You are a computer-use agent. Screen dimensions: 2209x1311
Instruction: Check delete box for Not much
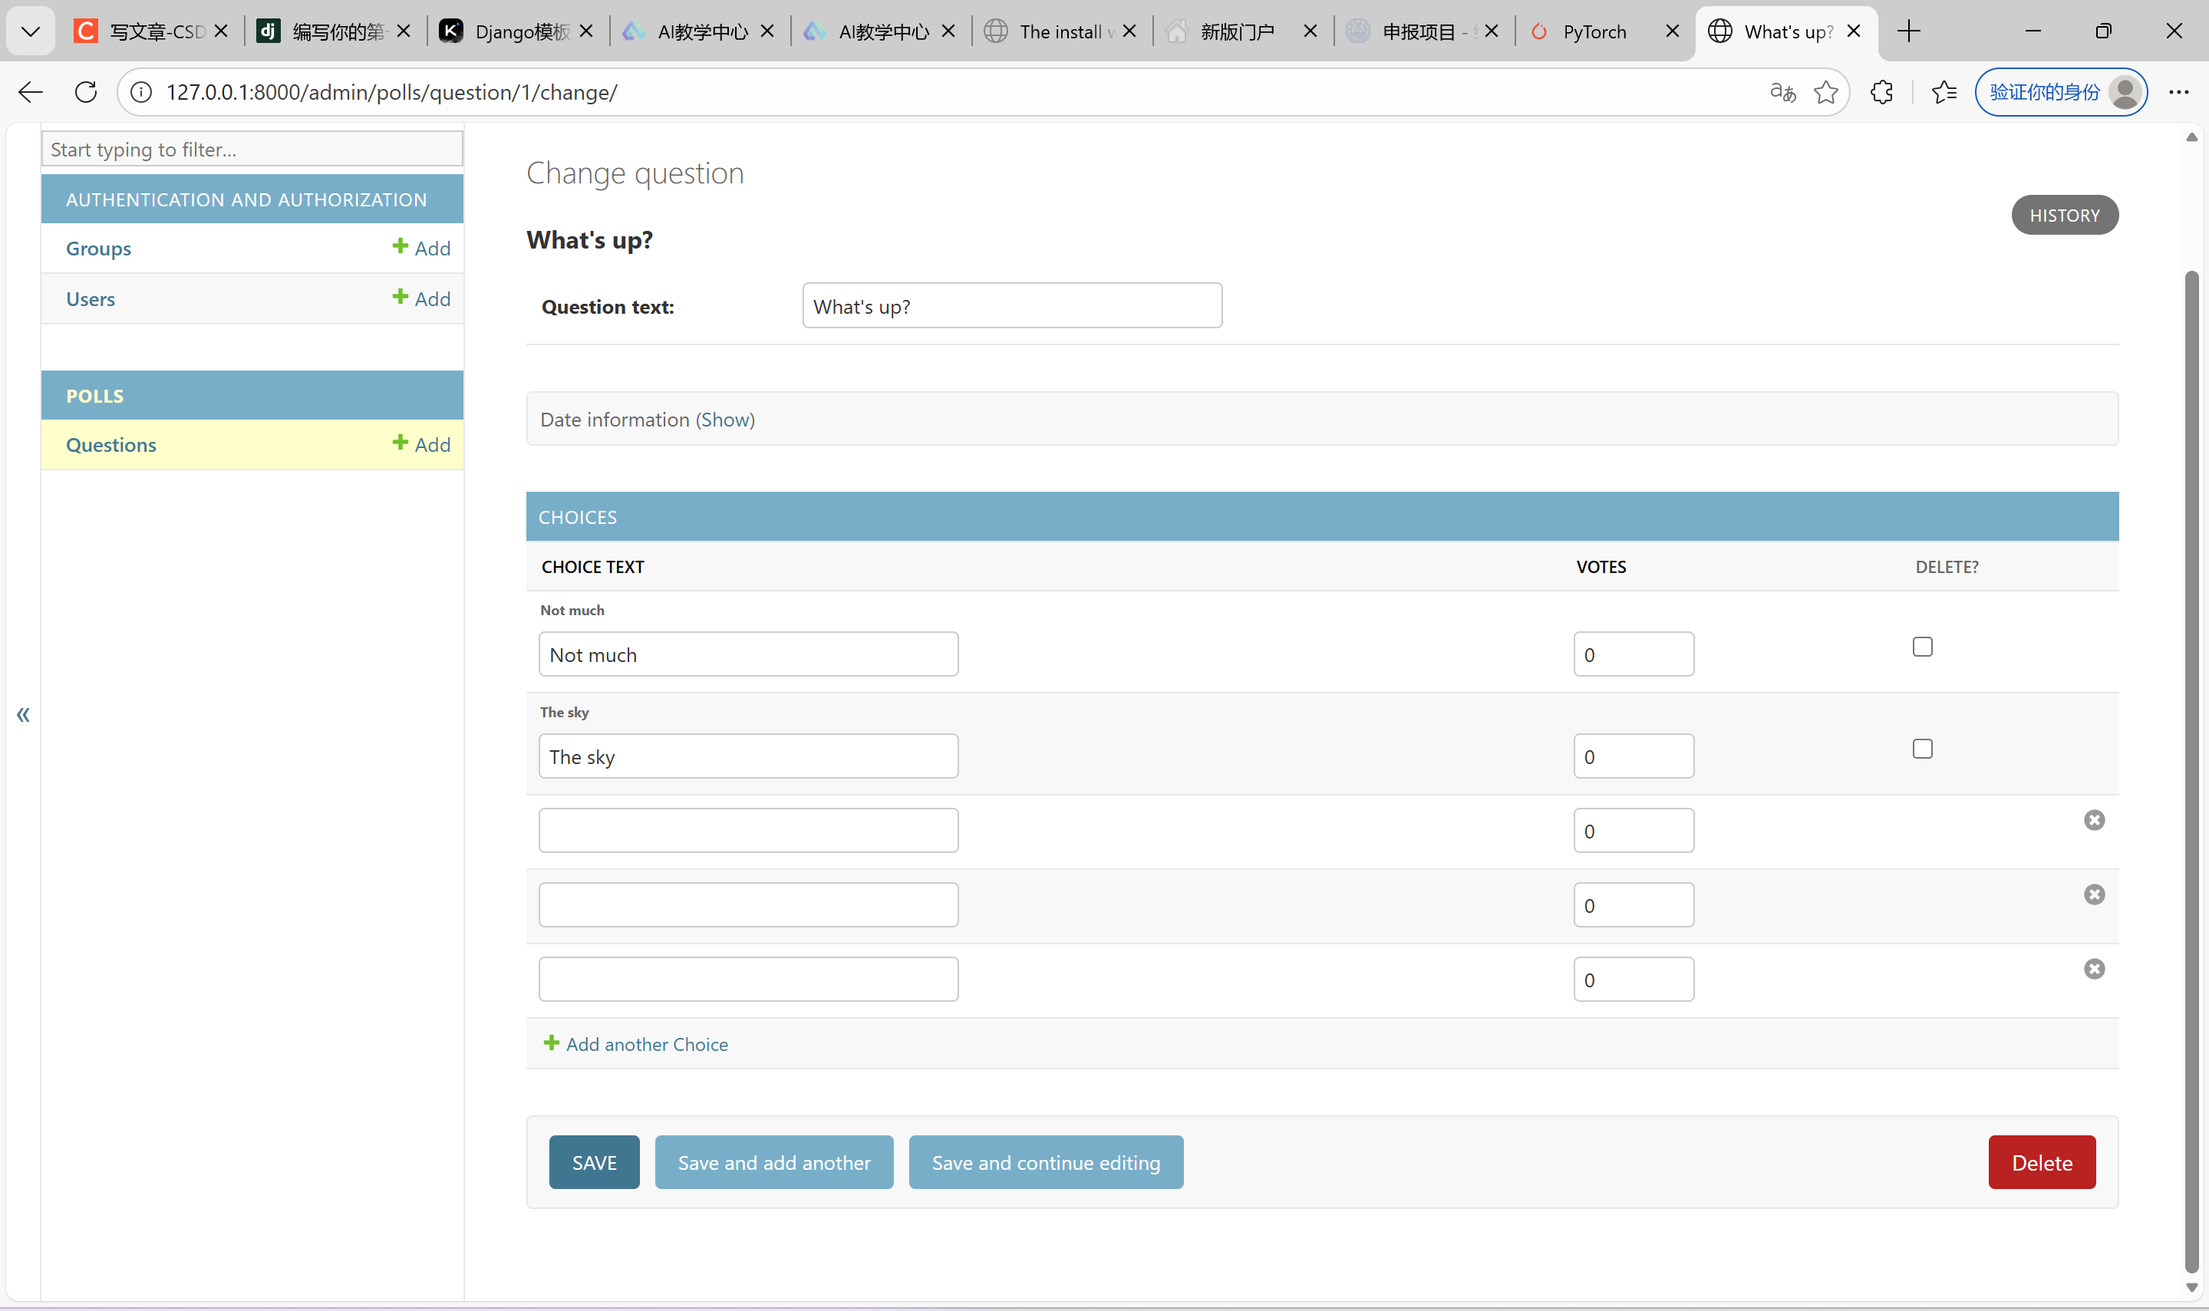(x=1922, y=647)
